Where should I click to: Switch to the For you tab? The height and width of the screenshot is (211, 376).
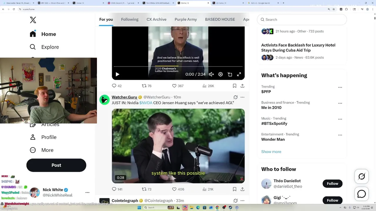[x=106, y=19]
